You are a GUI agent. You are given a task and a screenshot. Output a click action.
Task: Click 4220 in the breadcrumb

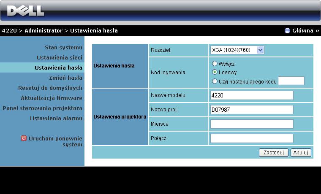pos(9,31)
